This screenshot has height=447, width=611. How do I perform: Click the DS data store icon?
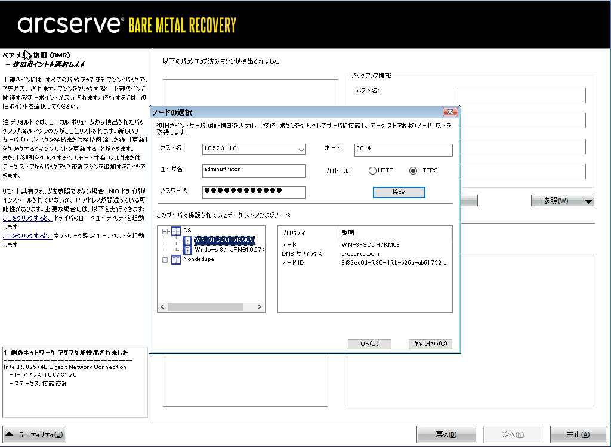176,231
